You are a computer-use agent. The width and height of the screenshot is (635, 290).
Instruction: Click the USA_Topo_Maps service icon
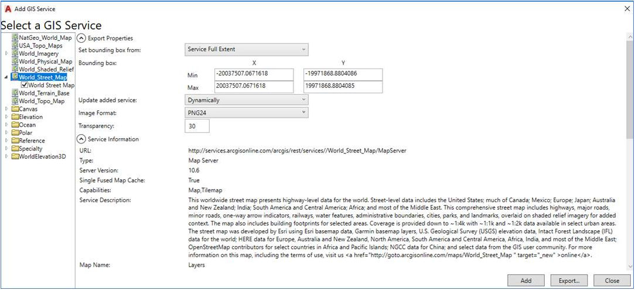pos(15,46)
